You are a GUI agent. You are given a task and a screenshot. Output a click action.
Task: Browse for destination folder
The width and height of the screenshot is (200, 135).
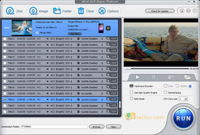point(97,127)
